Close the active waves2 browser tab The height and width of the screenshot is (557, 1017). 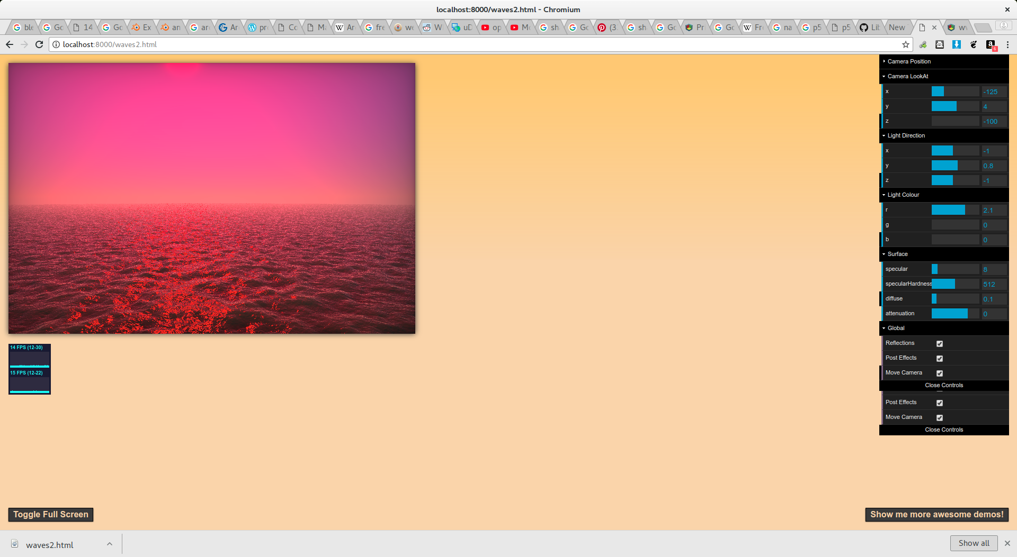pyautogui.click(x=934, y=28)
